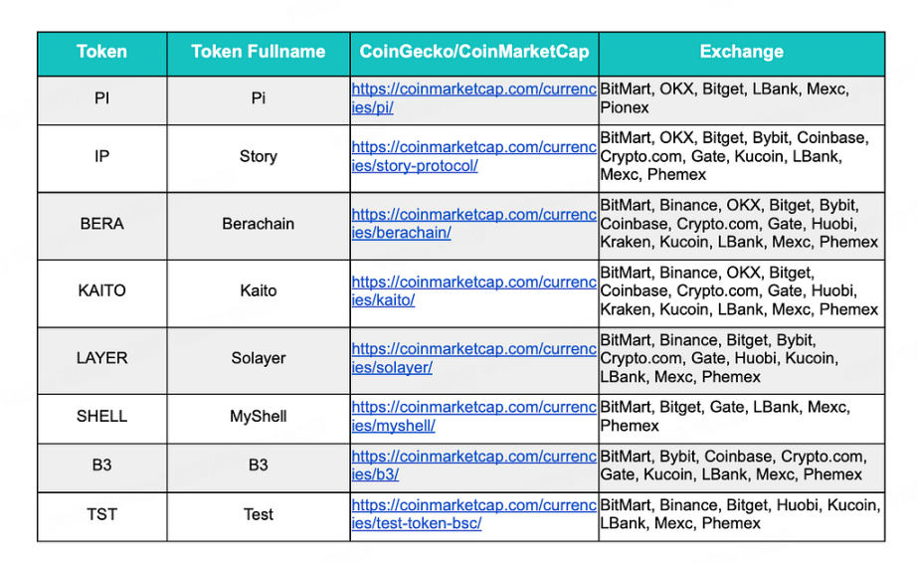Screen dimensions: 917x564
Task: Open the myshell coinmarketcap link
Action: [473, 416]
